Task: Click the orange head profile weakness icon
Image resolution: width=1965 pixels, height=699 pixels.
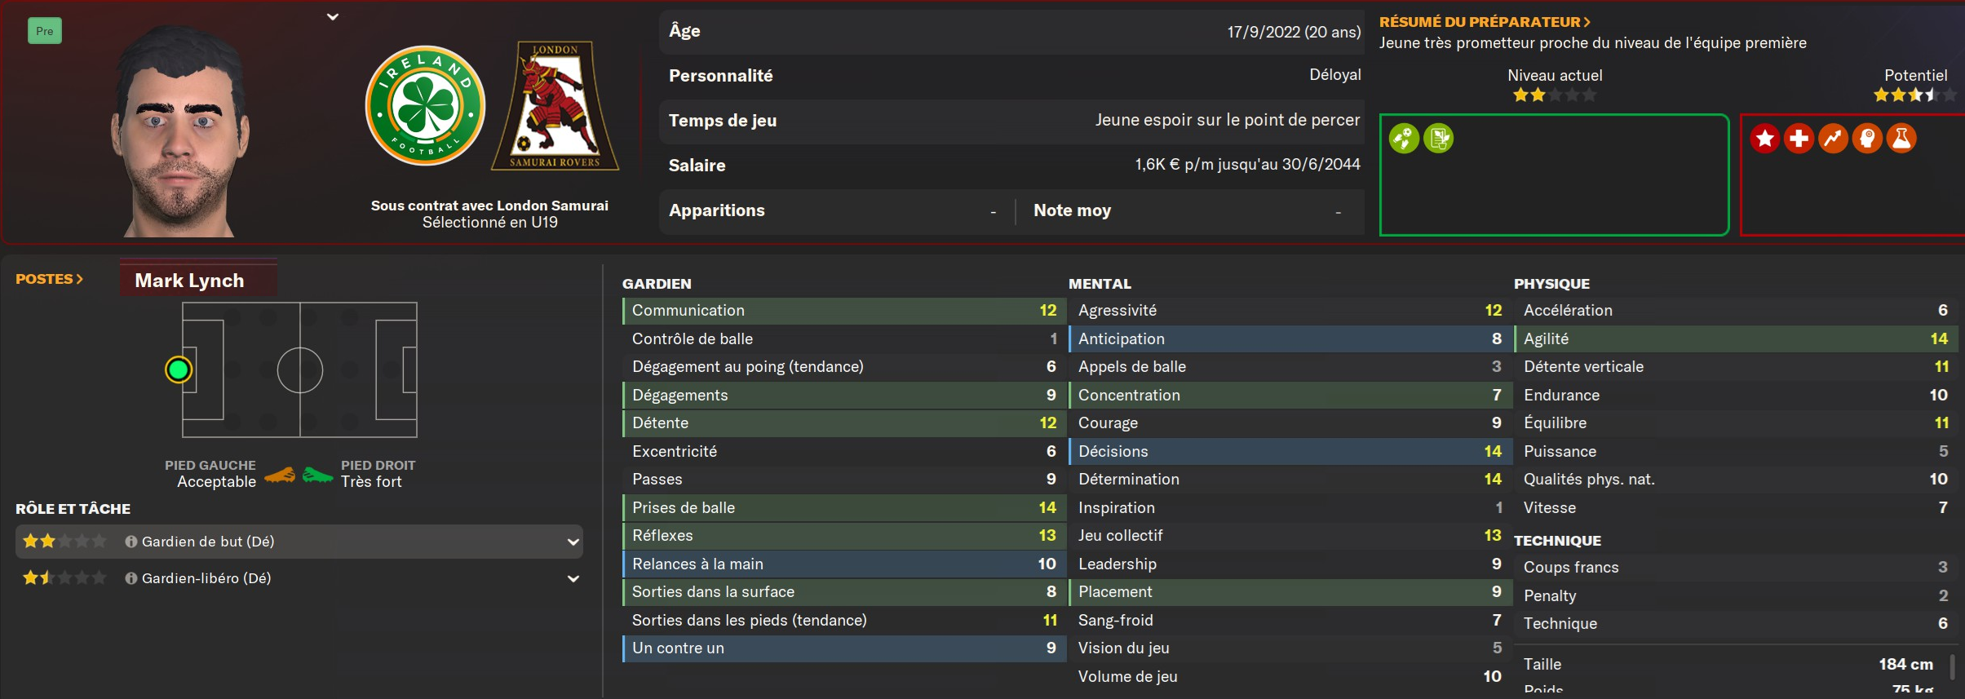Action: [1867, 139]
